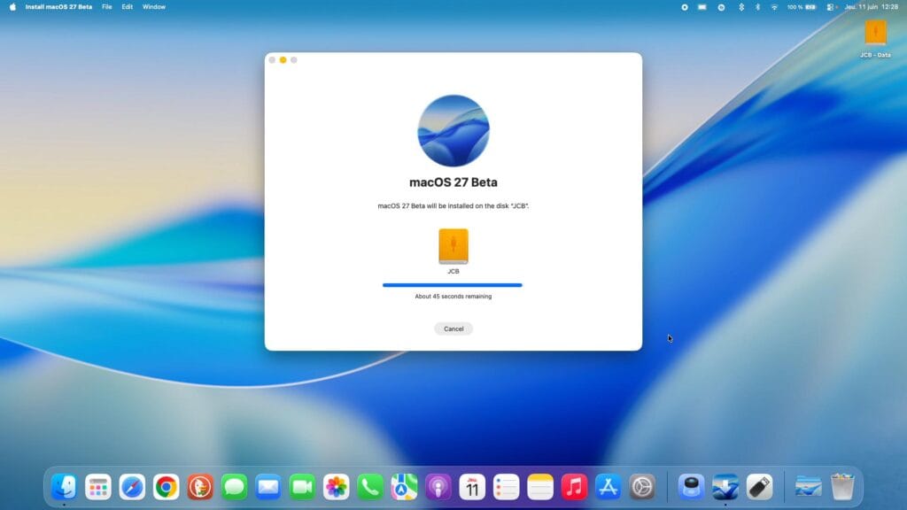
Task: Click the installation progress bar
Action: [x=453, y=285]
